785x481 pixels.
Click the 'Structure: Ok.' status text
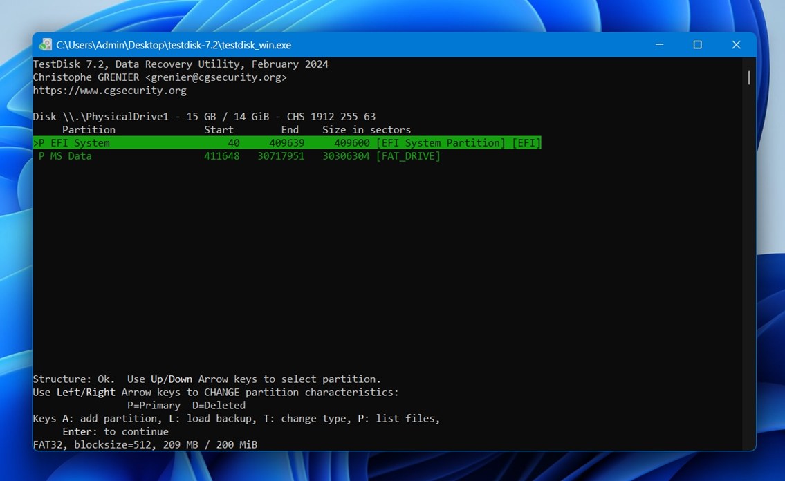tap(73, 379)
